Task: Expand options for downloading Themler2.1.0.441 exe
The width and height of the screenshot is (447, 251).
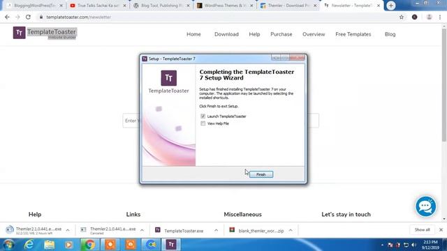Action: tap(68, 230)
